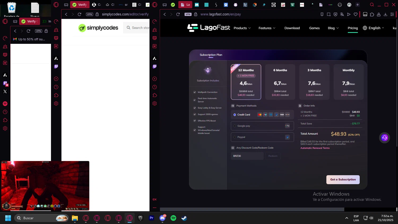
Task: Open the English language selector
Action: [373, 28]
